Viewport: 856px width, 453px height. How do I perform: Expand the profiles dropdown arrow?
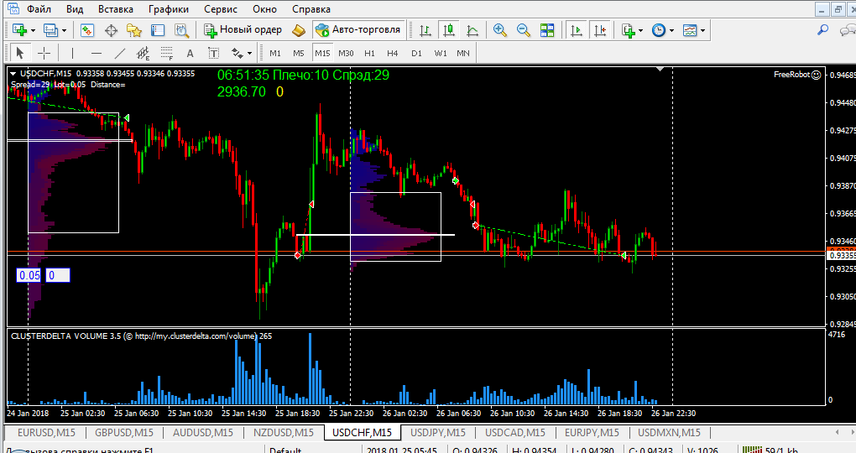64,30
